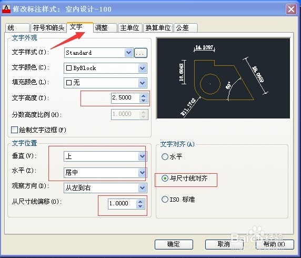Click the 取消 button

224,244
